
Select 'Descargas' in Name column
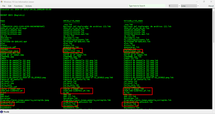(x=5, y=98)
